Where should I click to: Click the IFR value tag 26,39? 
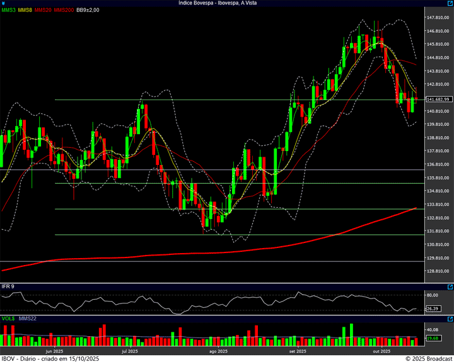coord(433,308)
